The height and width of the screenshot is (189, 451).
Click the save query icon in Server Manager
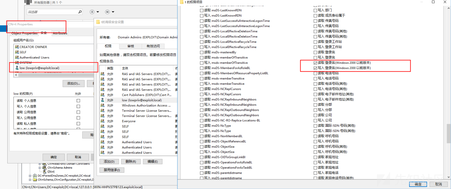coord(107,12)
